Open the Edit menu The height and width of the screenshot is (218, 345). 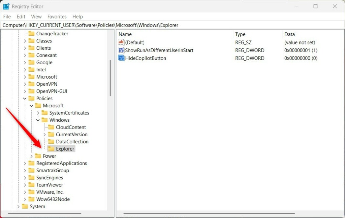[21, 16]
